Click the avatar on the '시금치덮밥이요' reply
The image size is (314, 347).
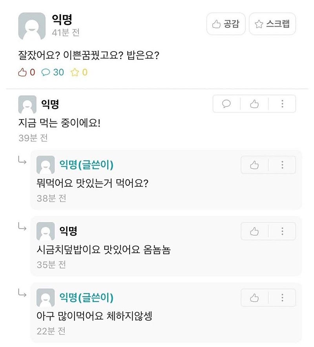coord(46,232)
